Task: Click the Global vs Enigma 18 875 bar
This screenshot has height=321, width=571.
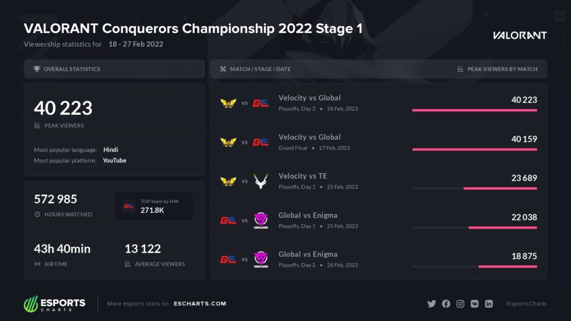Action: (x=507, y=266)
